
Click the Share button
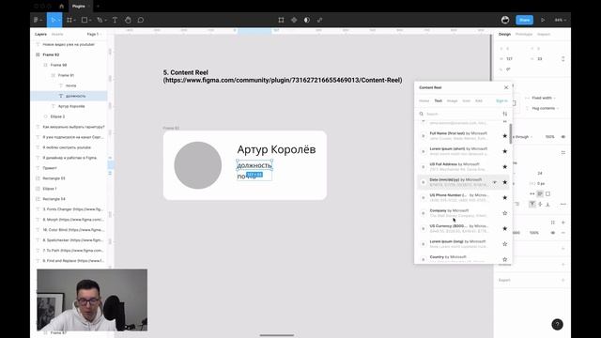524,20
